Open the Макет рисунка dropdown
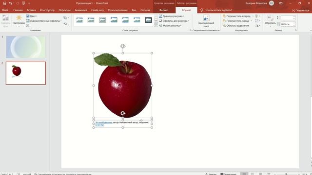Screen dimensions: 312x175 pos(170,26)
